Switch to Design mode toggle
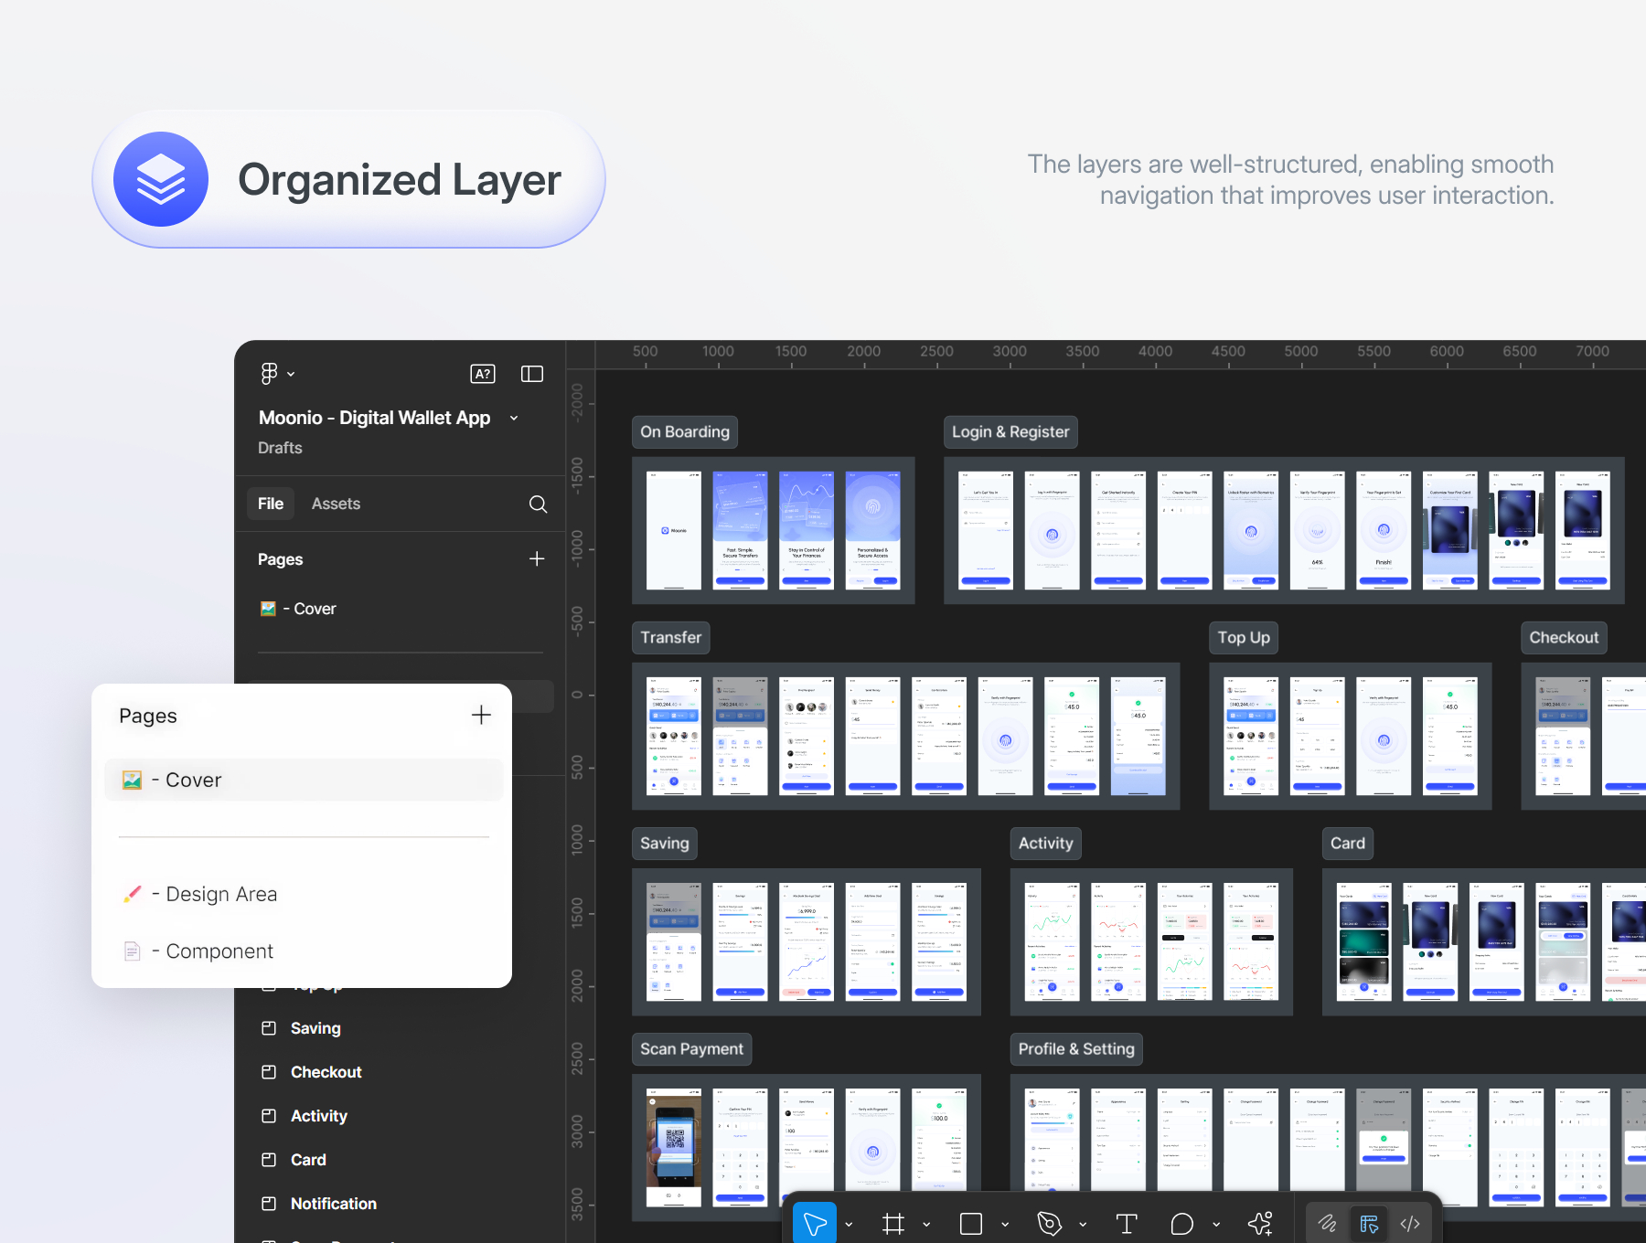This screenshot has height=1243, width=1646. (x=1369, y=1224)
